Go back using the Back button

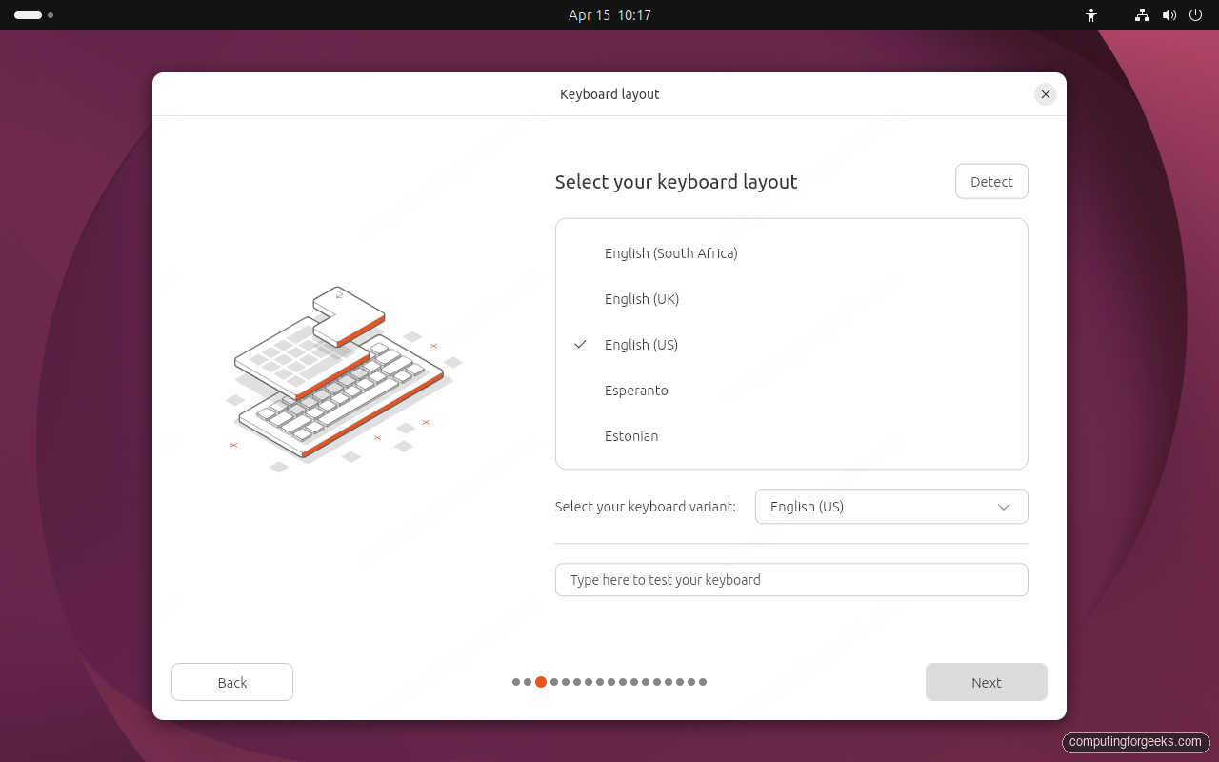click(231, 682)
